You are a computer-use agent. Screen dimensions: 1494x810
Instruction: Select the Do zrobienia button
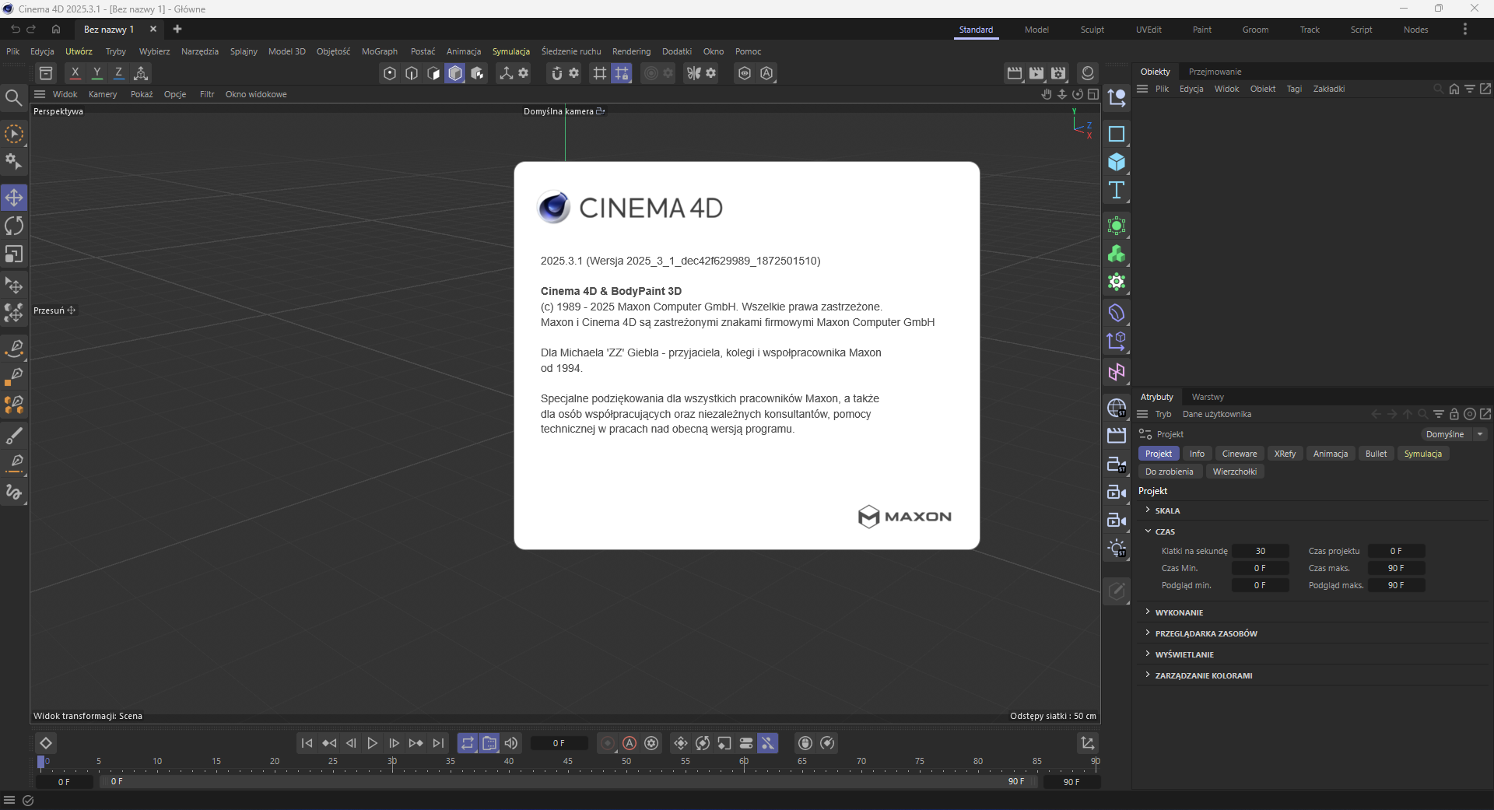click(x=1170, y=472)
